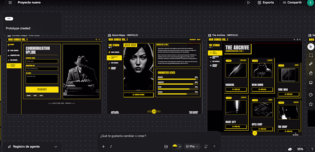Click Prev Chapter link in About Maya
Image resolution: width=315 pixels, height=152 pixels.
coord(115,112)
